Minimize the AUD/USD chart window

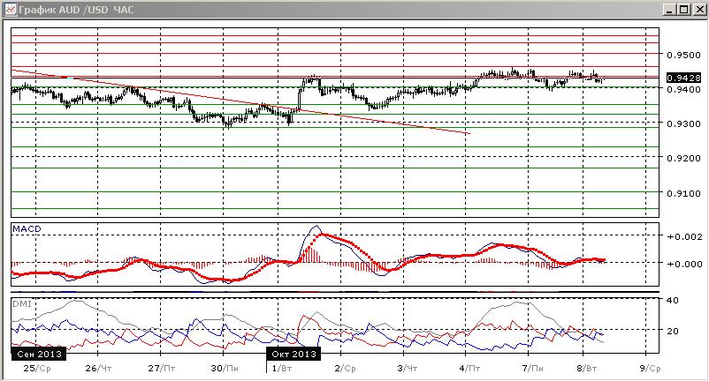tap(671, 10)
